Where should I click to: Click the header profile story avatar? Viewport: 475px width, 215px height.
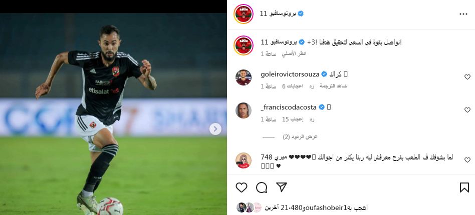[x=244, y=14]
